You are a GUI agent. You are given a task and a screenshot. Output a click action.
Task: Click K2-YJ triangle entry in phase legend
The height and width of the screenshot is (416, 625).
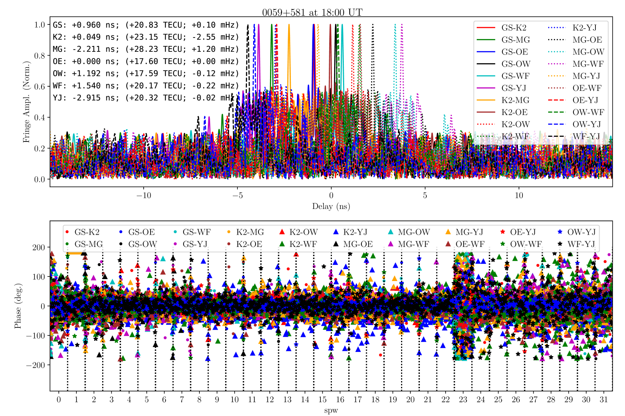(350, 232)
